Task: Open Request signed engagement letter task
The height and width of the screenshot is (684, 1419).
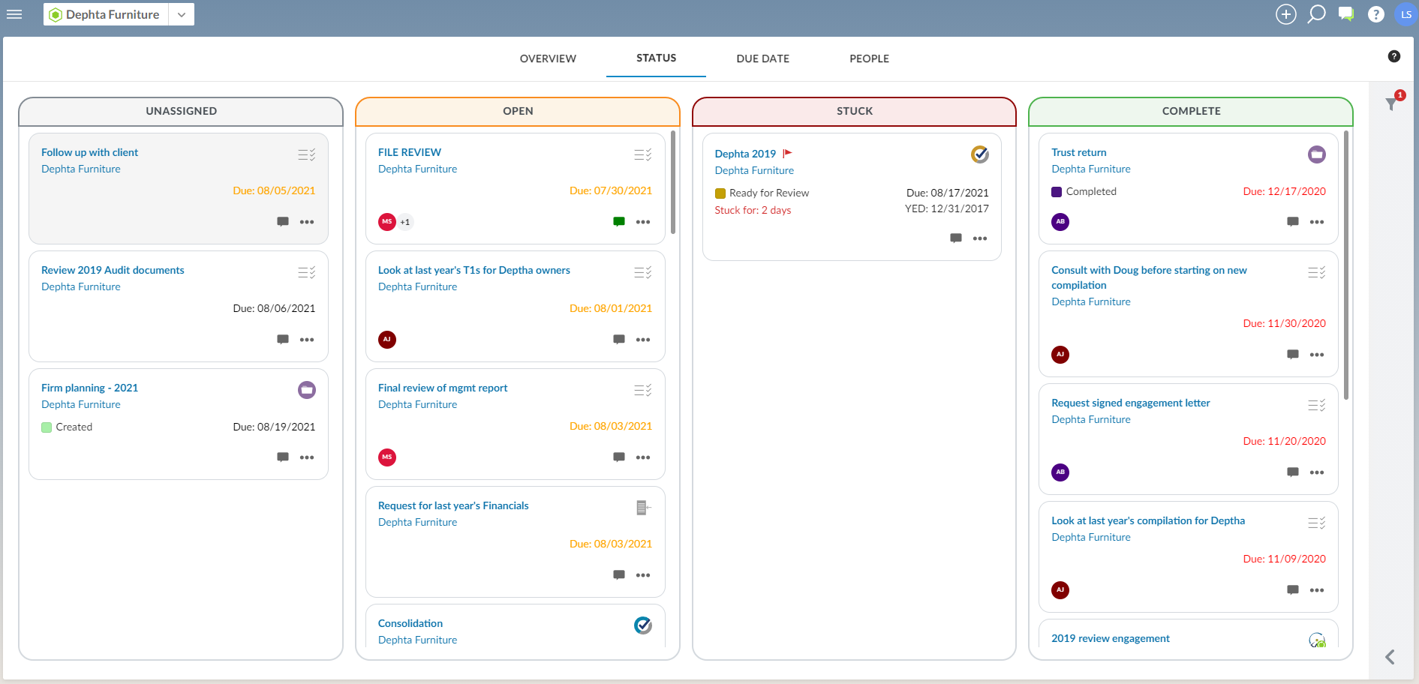Action: [x=1130, y=403]
